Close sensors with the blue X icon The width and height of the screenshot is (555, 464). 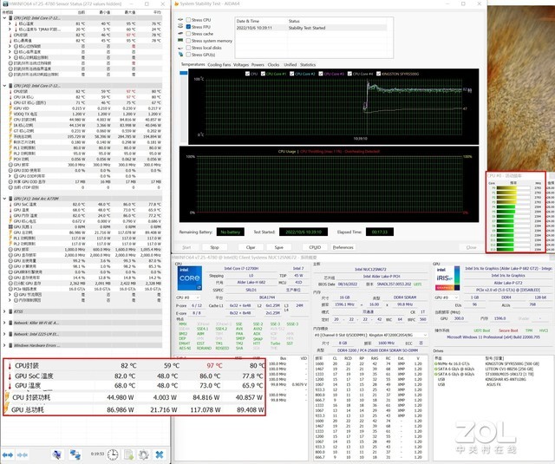(159, 454)
